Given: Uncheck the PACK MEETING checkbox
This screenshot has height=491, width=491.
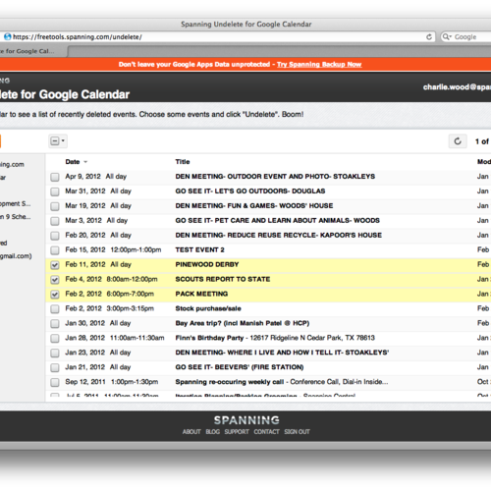Looking at the screenshot, I should [55, 295].
